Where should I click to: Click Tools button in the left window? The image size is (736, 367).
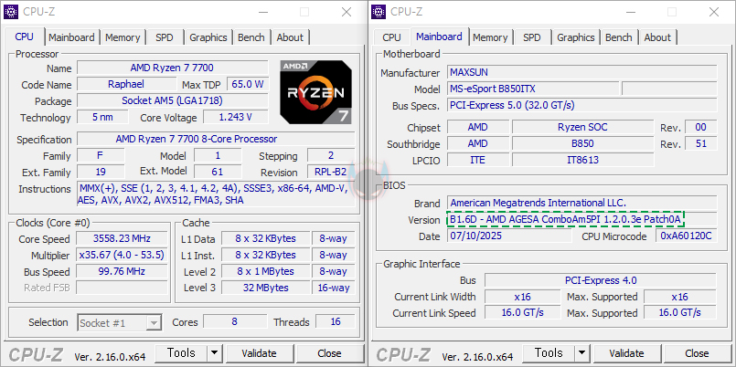181,353
